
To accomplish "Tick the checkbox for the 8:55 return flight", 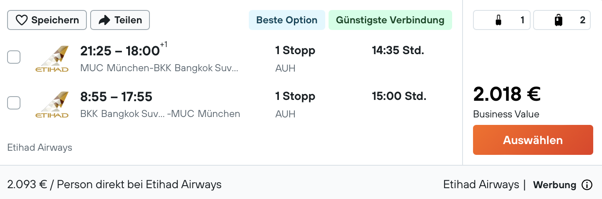I will coord(14,103).
